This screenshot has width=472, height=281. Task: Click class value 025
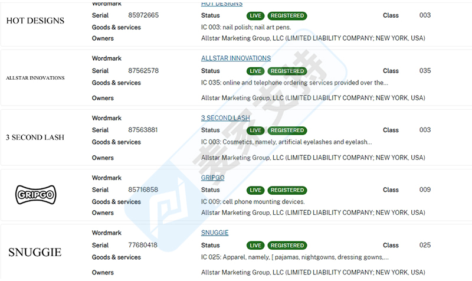point(425,245)
